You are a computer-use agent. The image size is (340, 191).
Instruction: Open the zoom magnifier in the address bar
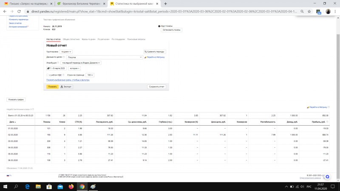[302, 11]
